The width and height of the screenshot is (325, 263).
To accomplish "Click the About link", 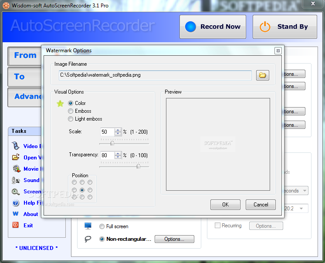I will pyautogui.click(x=30, y=214).
